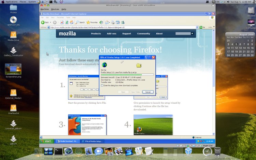Screen dimensions: 256x160
Task: Click the green Refresh page icon
Action: tap(67, 22)
